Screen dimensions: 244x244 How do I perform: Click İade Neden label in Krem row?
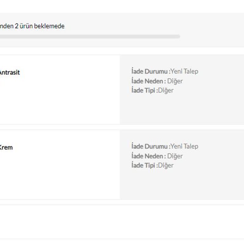coord(148,156)
